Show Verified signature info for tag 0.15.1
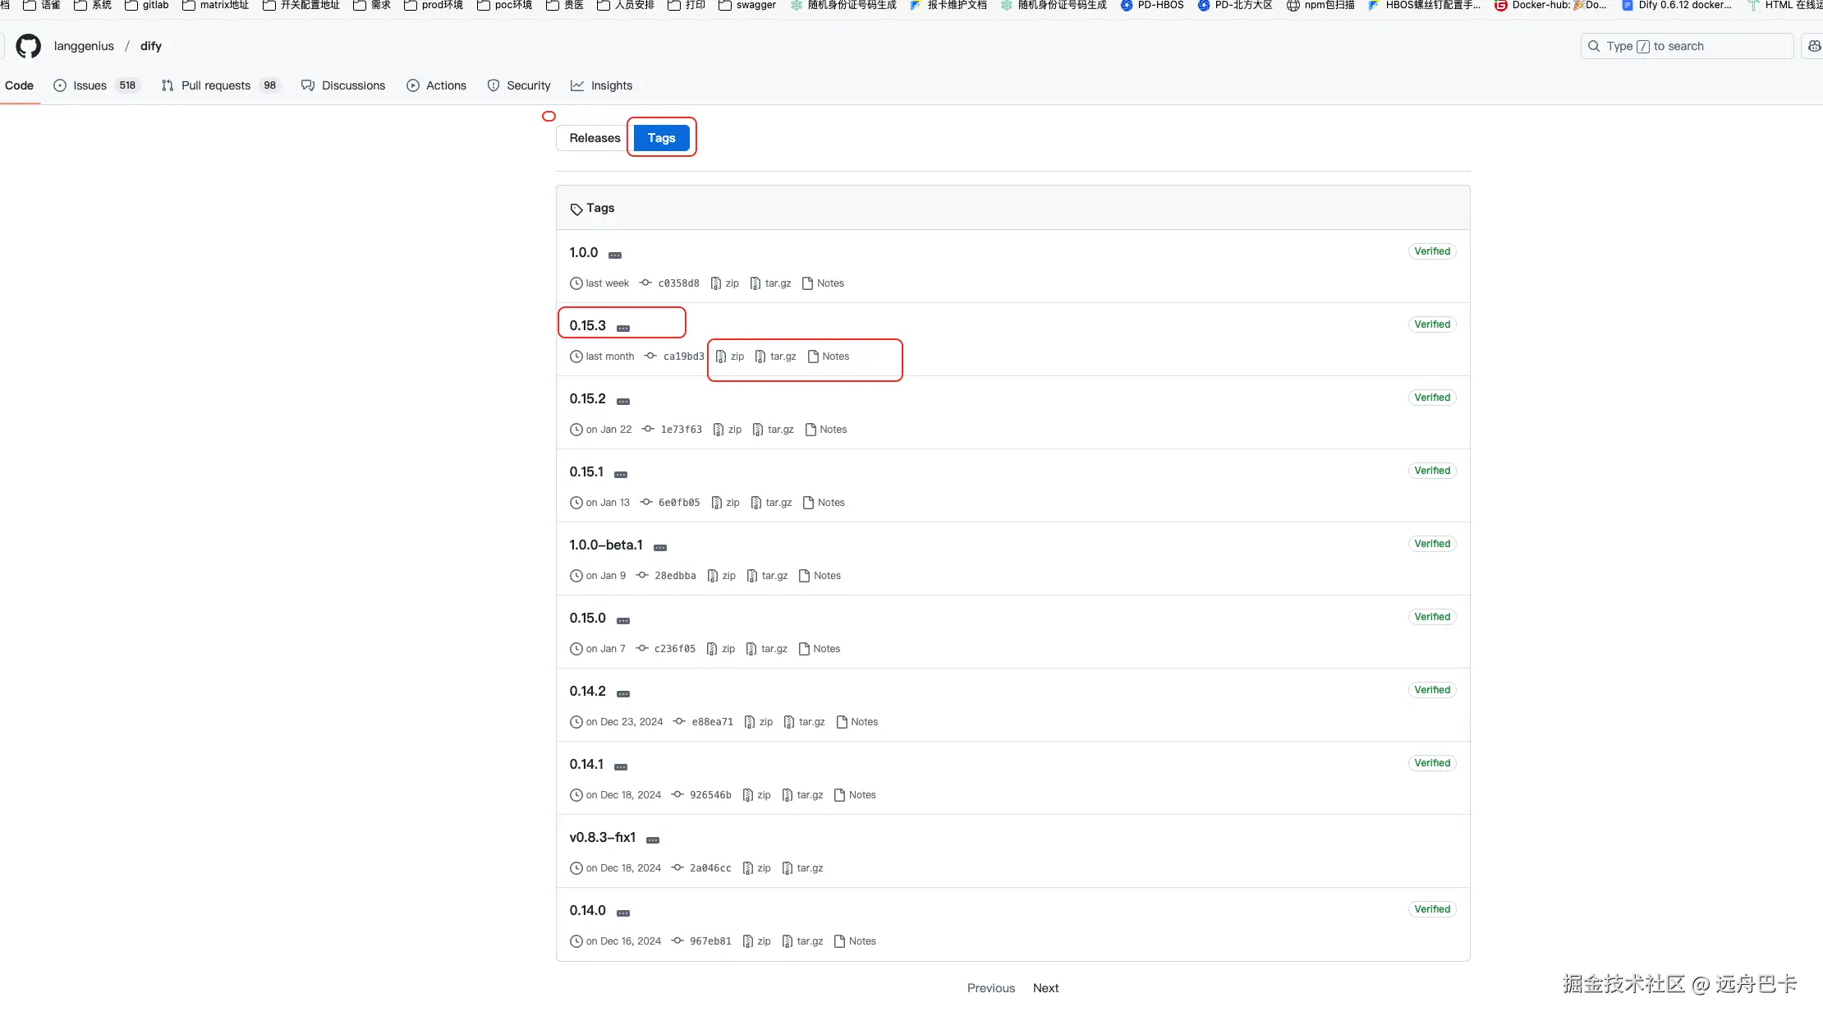The image size is (1823, 1021). tap(1432, 471)
